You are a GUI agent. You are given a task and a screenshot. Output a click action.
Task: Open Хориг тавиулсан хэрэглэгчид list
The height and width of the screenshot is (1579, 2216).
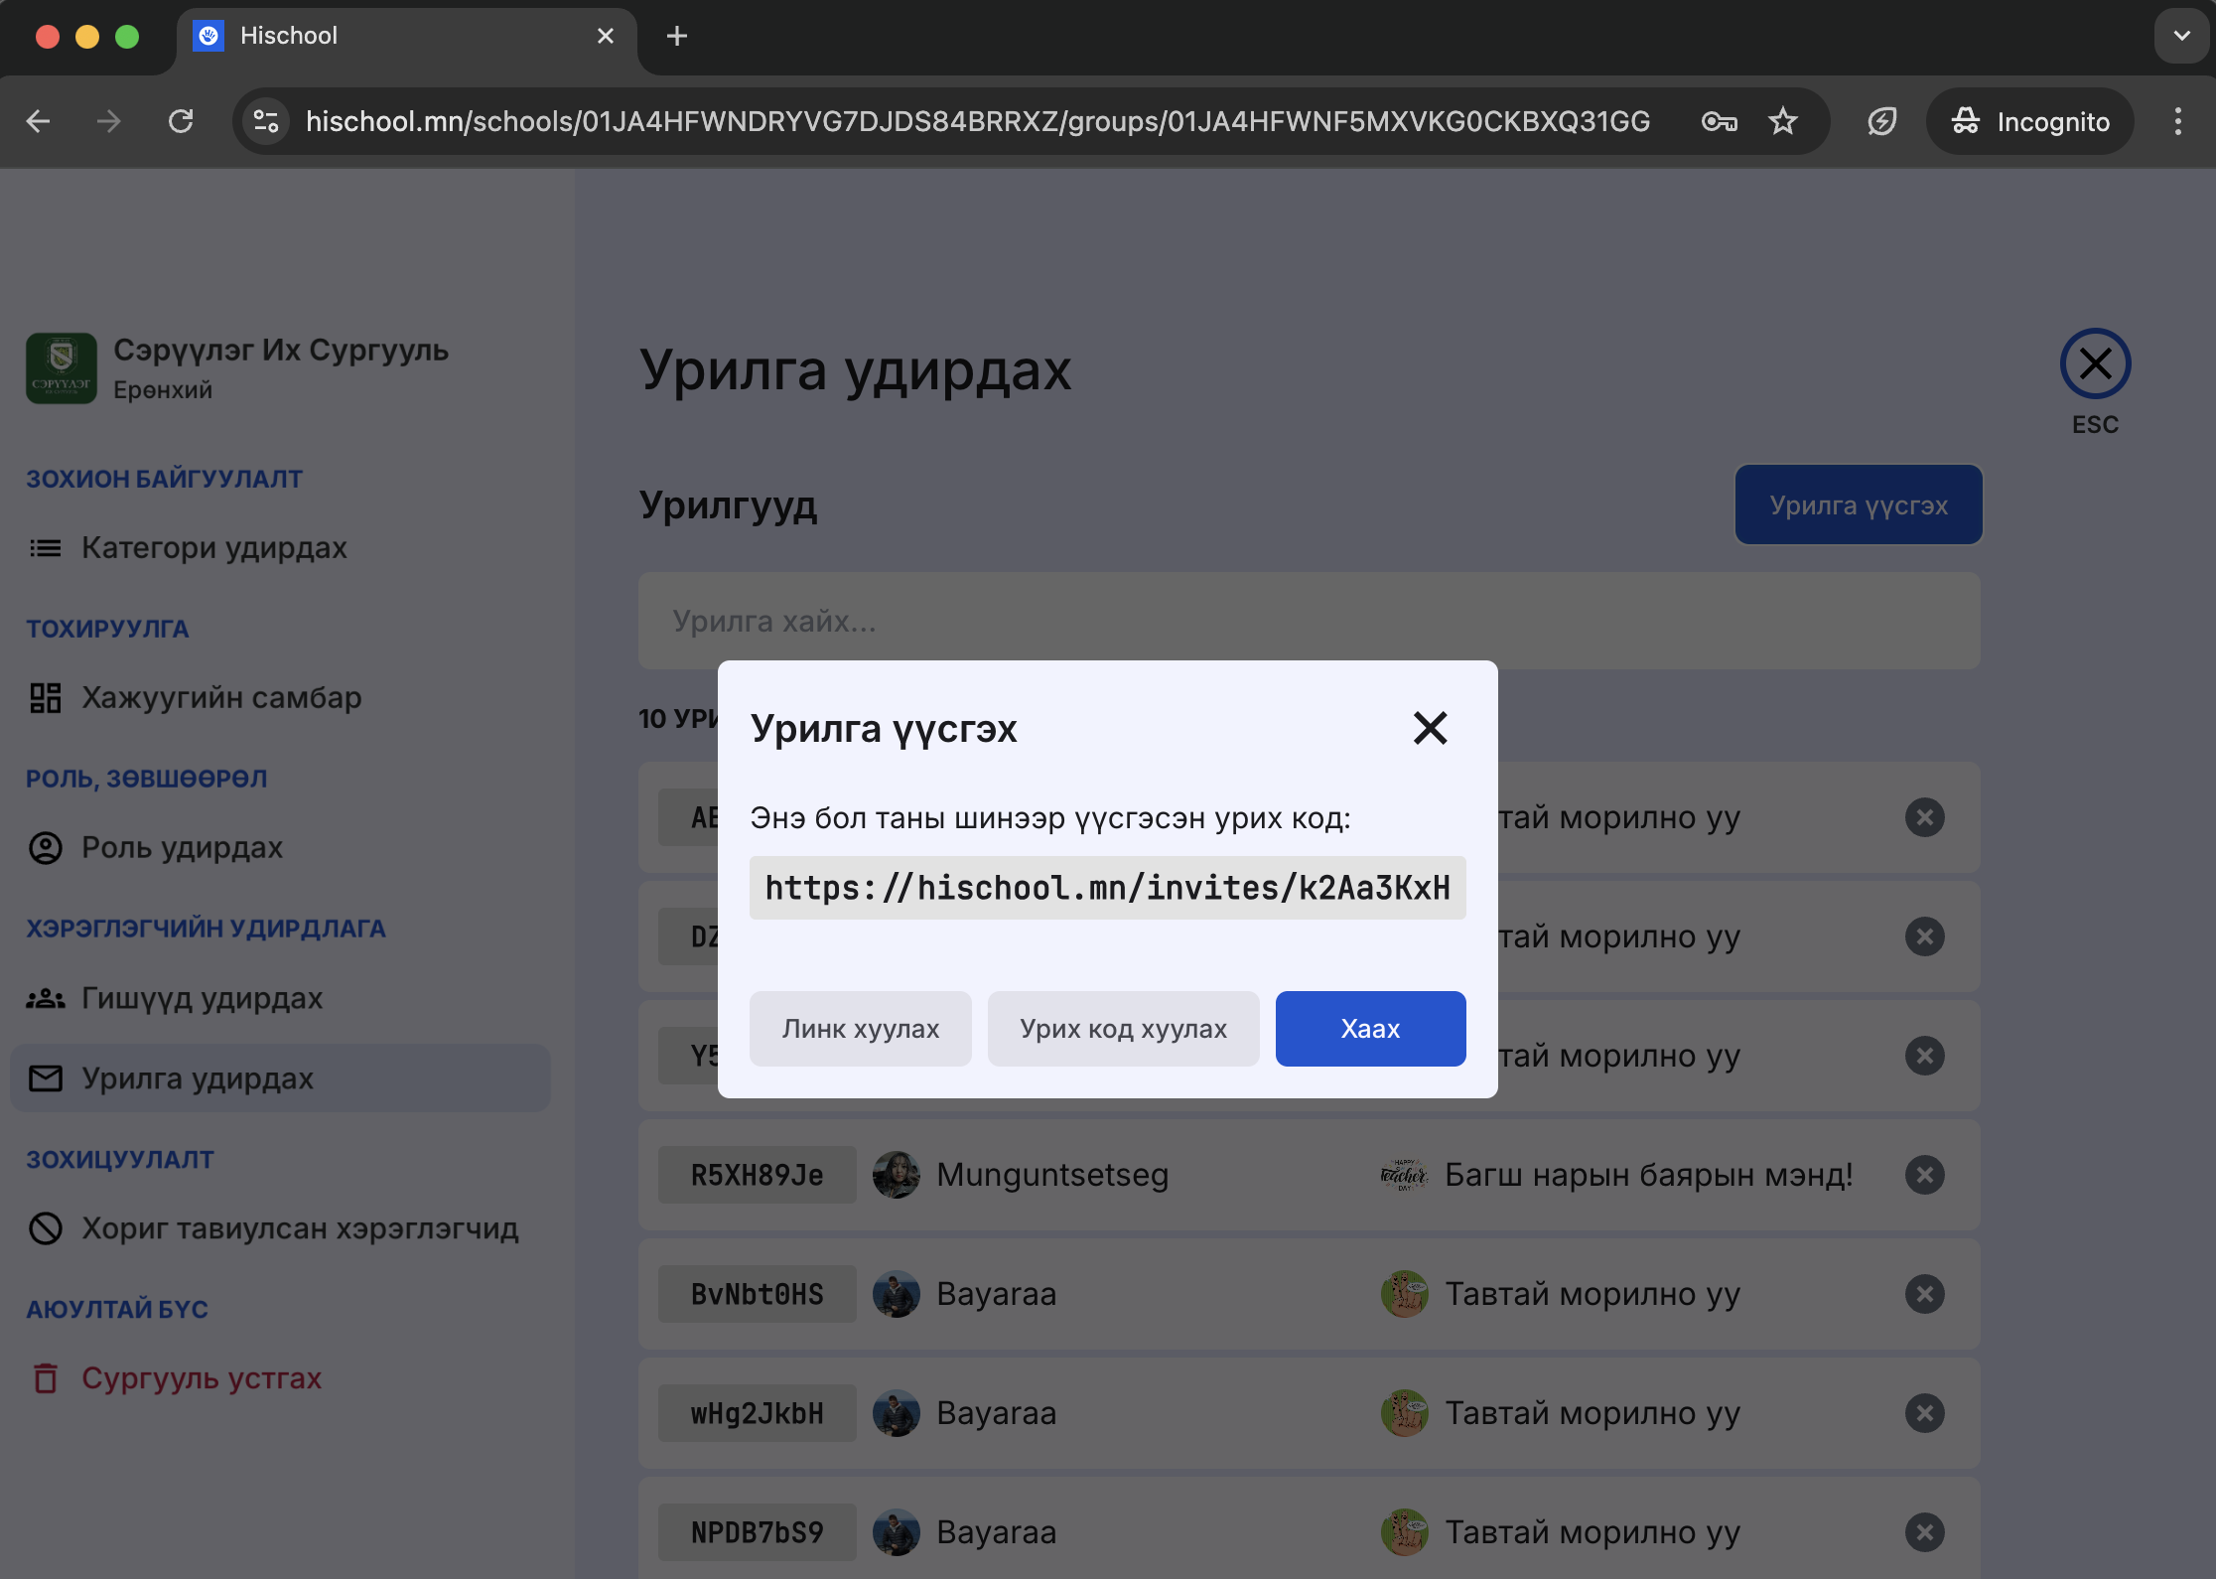click(299, 1228)
